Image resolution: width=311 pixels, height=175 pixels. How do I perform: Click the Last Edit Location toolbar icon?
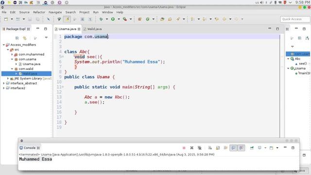pos(217,19)
